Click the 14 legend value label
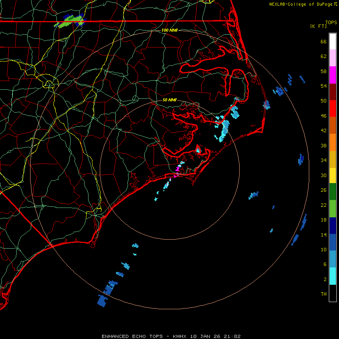 (324, 235)
